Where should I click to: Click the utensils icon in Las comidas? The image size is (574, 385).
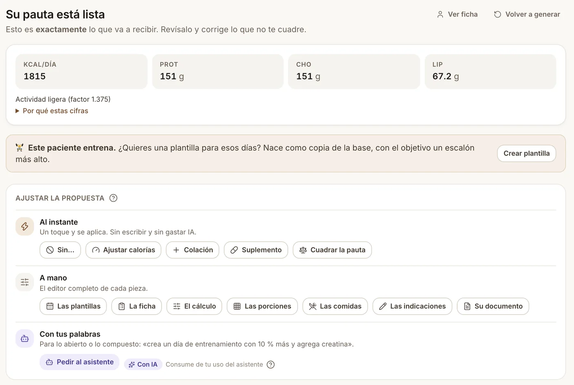click(312, 306)
